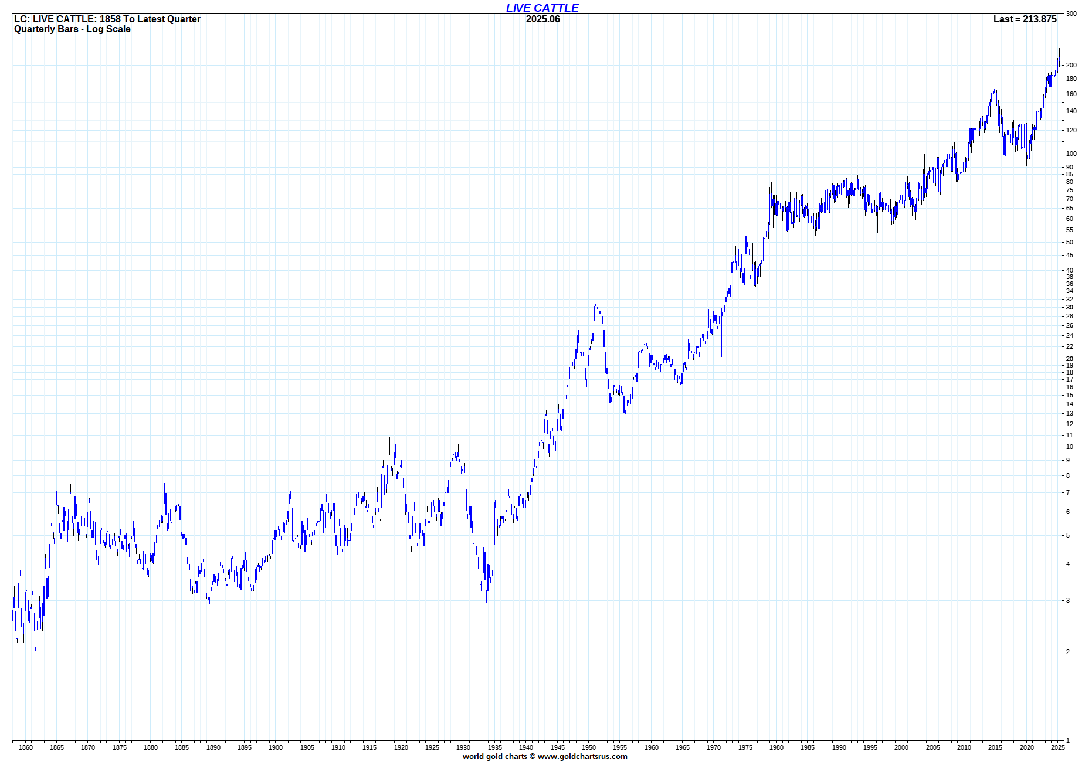This screenshot has width=1085, height=762.
Task: Click the LIVE CATTLE chart title
Action: pos(542,8)
